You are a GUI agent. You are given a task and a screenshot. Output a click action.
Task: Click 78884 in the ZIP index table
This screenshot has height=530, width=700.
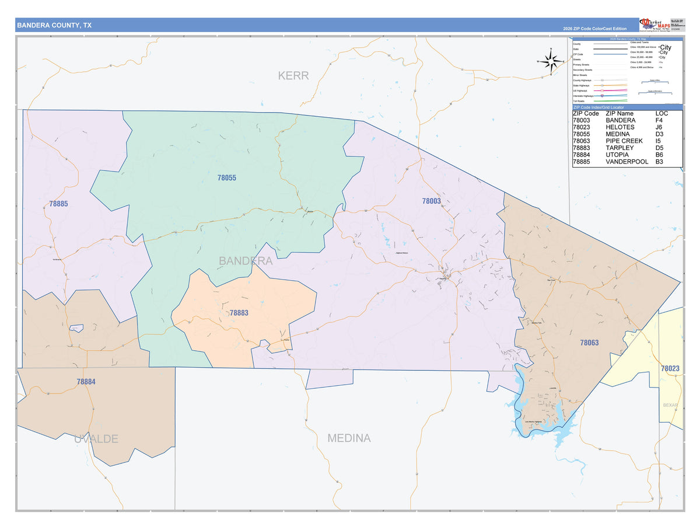(582, 155)
